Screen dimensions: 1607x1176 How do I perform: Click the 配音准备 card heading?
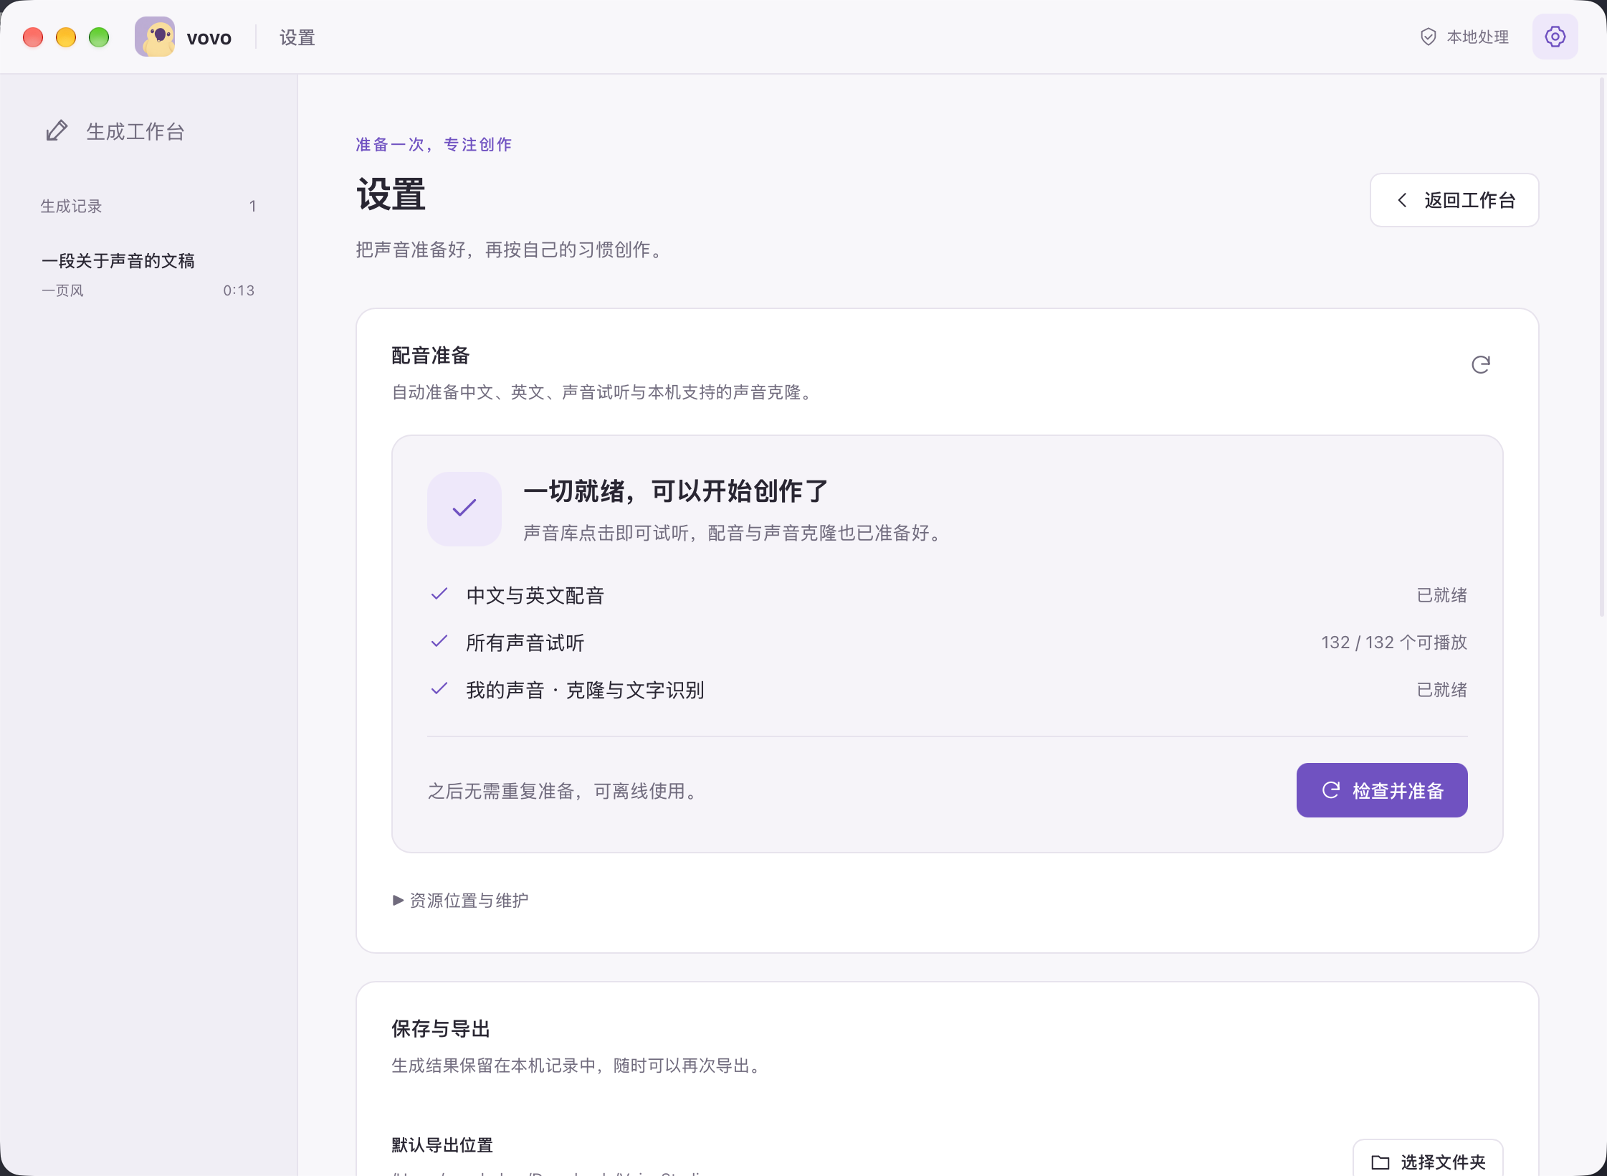point(431,356)
